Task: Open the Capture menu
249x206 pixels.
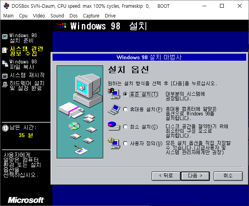Action: pos(91,16)
